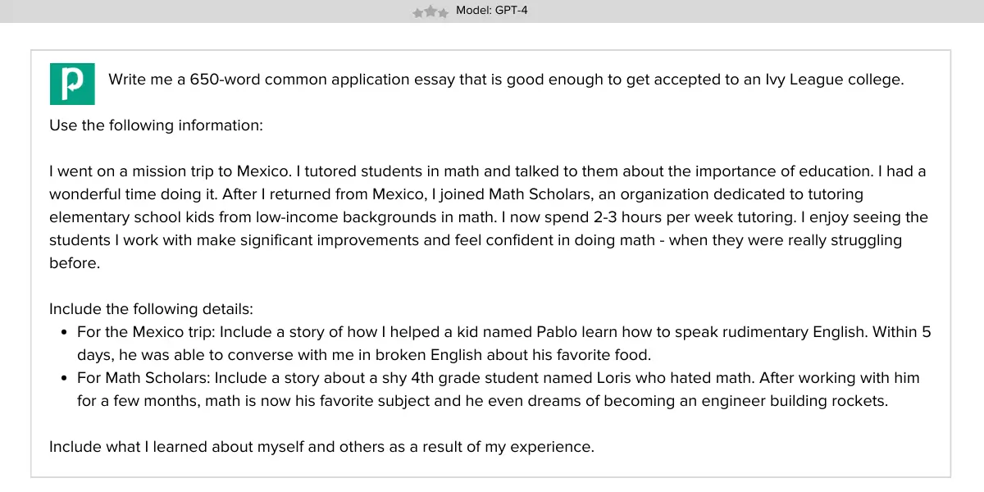The height and width of the screenshot is (492, 984).
Task: Click the tall middle star in header
Action: 430,11
